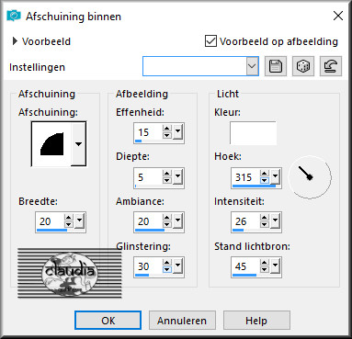Screen dimensions: 352x339
Task: Open the white Kleur light color swatch
Action: pyautogui.click(x=253, y=133)
